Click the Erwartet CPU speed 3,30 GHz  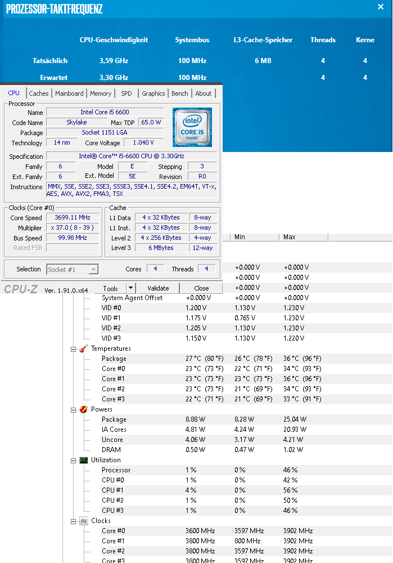click(x=114, y=78)
